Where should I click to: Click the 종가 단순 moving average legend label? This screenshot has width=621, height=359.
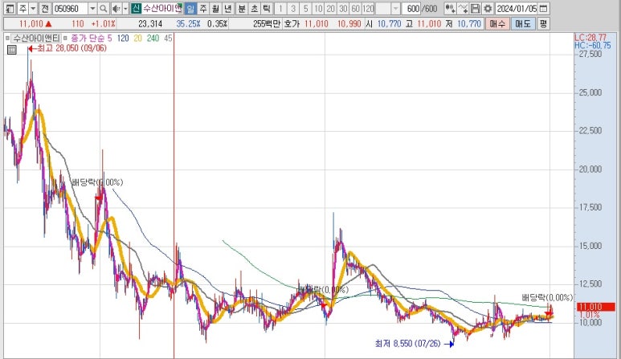(88, 39)
